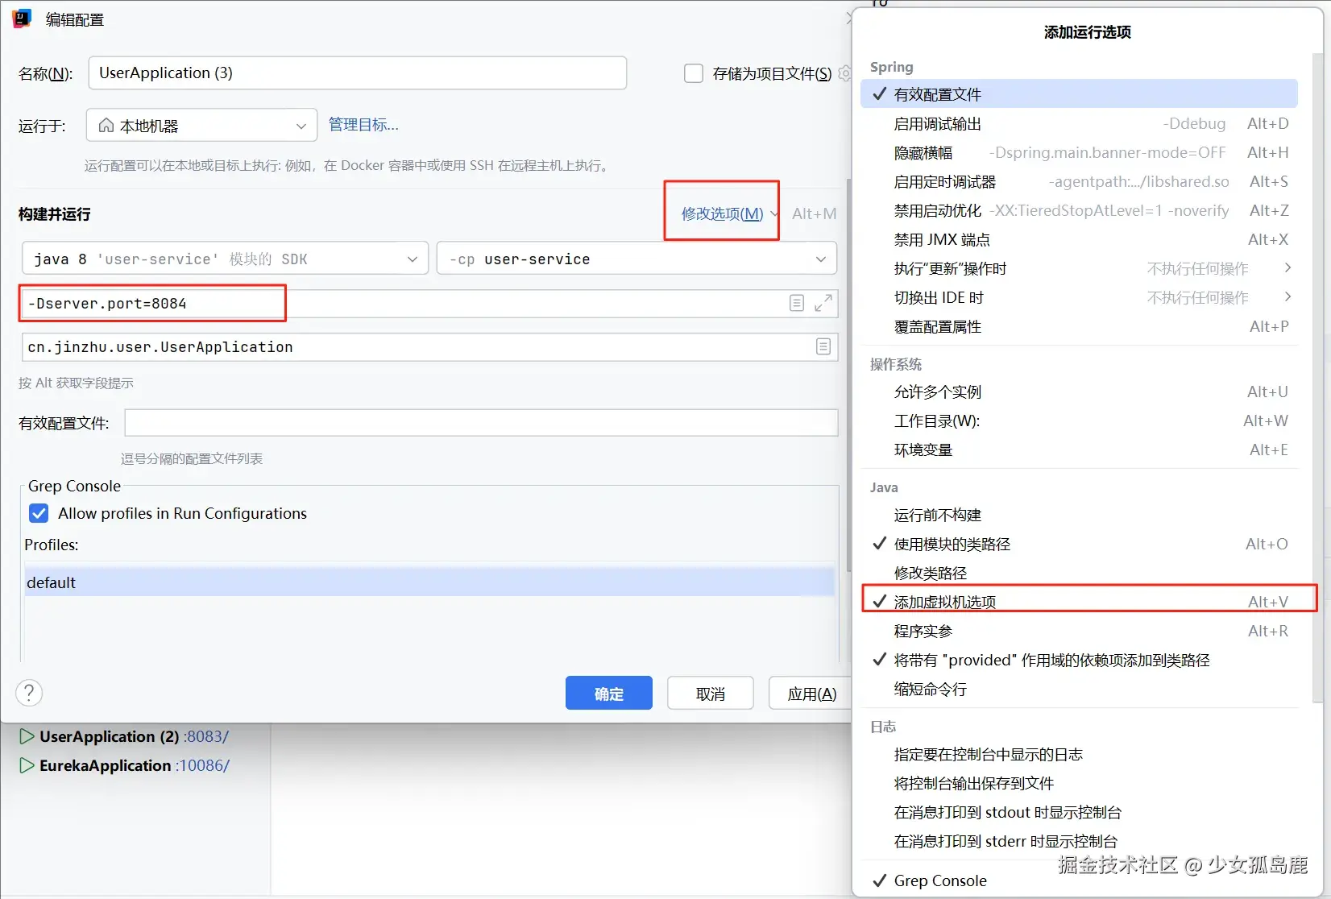This screenshot has width=1331, height=899.
Task: Select 工作目录 option
Action: point(1079,420)
